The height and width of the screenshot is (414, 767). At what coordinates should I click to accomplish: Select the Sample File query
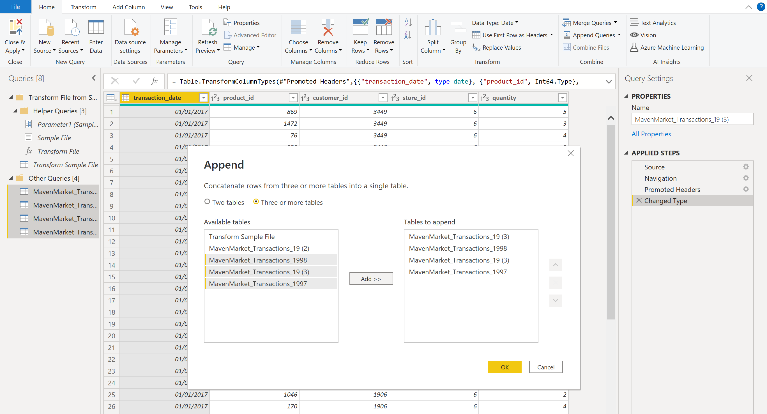coord(54,138)
